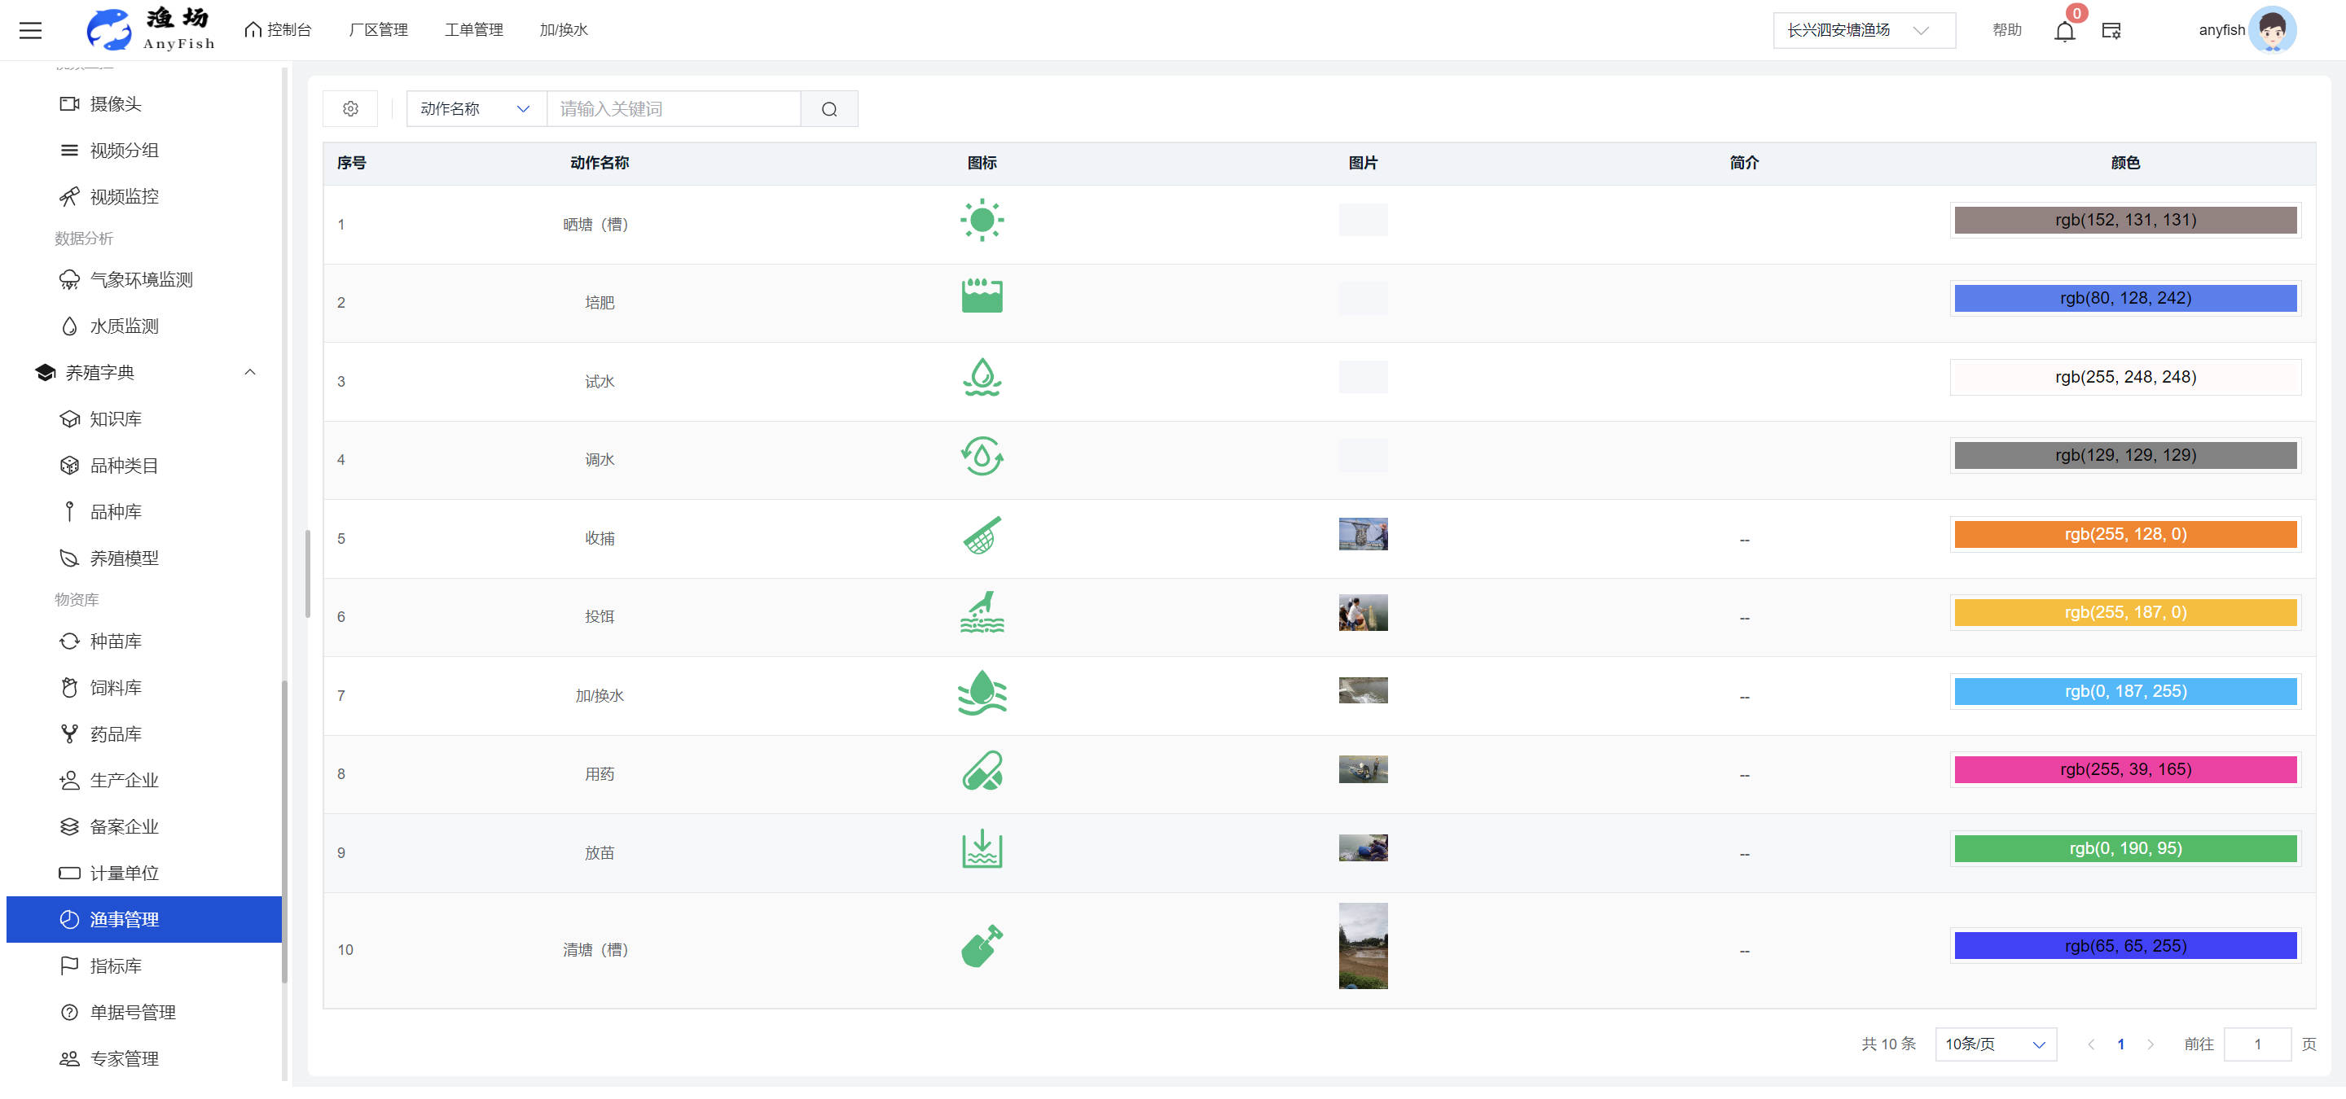Open the table settings gear icon

click(350, 109)
